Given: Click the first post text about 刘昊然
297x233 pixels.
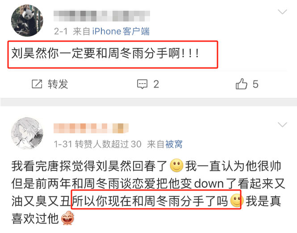Looking at the screenshot, I should click(105, 53).
